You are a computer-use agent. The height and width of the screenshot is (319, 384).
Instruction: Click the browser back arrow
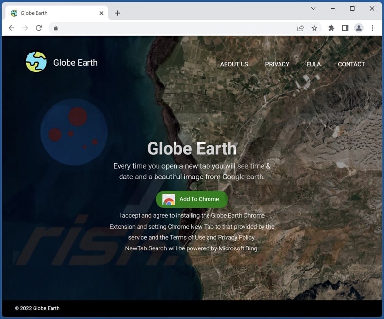(x=12, y=28)
